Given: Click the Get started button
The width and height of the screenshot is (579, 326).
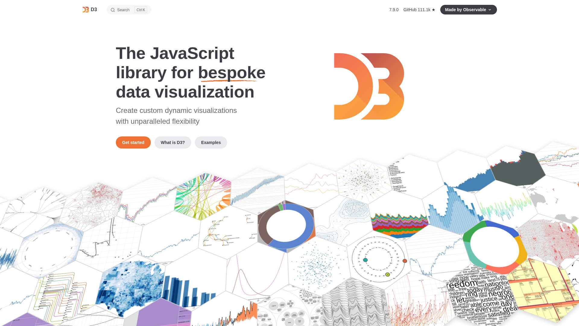Looking at the screenshot, I should [133, 142].
